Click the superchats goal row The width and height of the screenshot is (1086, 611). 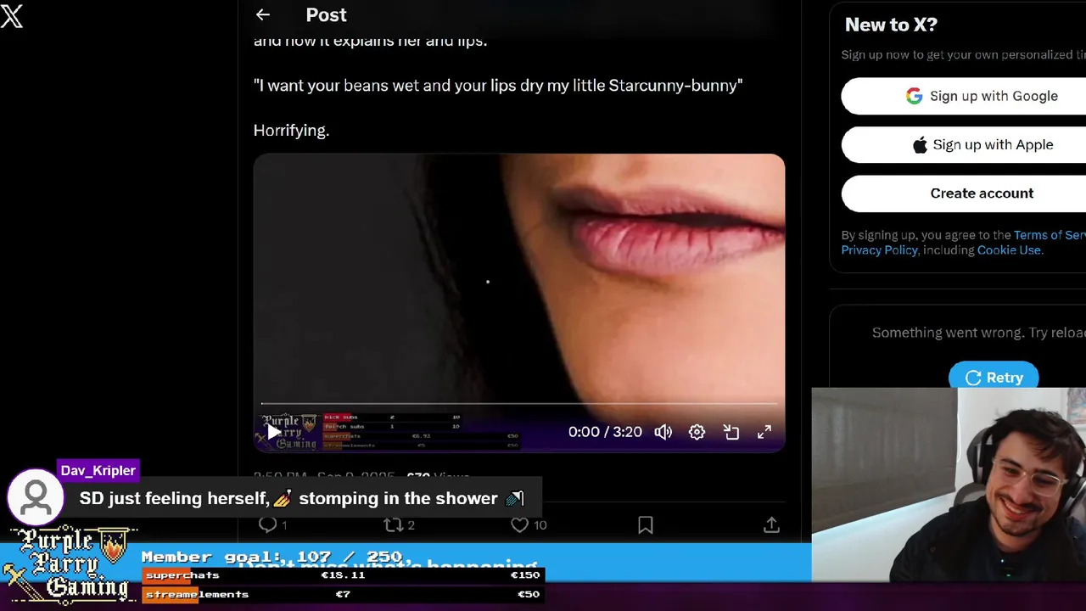coord(342,575)
